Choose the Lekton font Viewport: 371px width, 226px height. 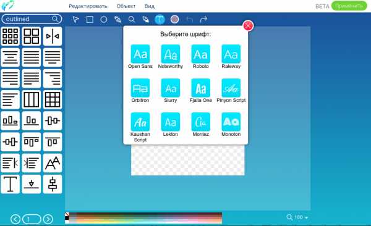pyautogui.click(x=171, y=122)
